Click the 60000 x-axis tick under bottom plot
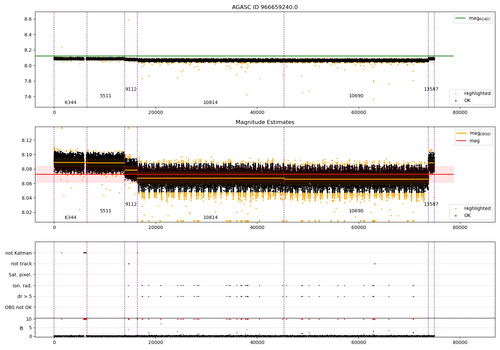The width and height of the screenshot is (500, 350). (358, 342)
